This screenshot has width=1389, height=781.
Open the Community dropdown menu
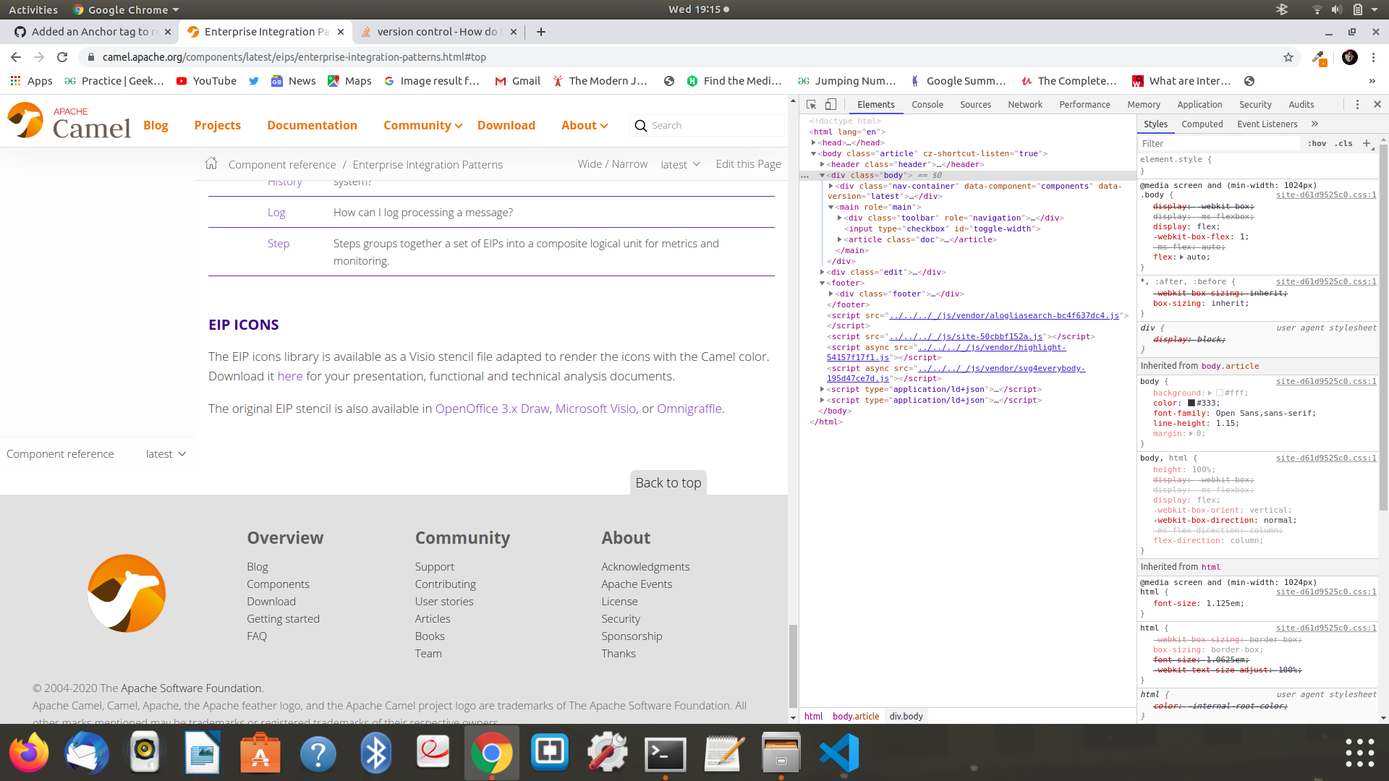[423, 125]
